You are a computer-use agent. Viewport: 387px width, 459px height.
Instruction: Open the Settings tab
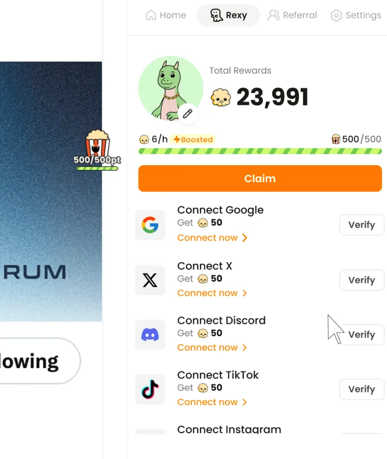(x=356, y=15)
